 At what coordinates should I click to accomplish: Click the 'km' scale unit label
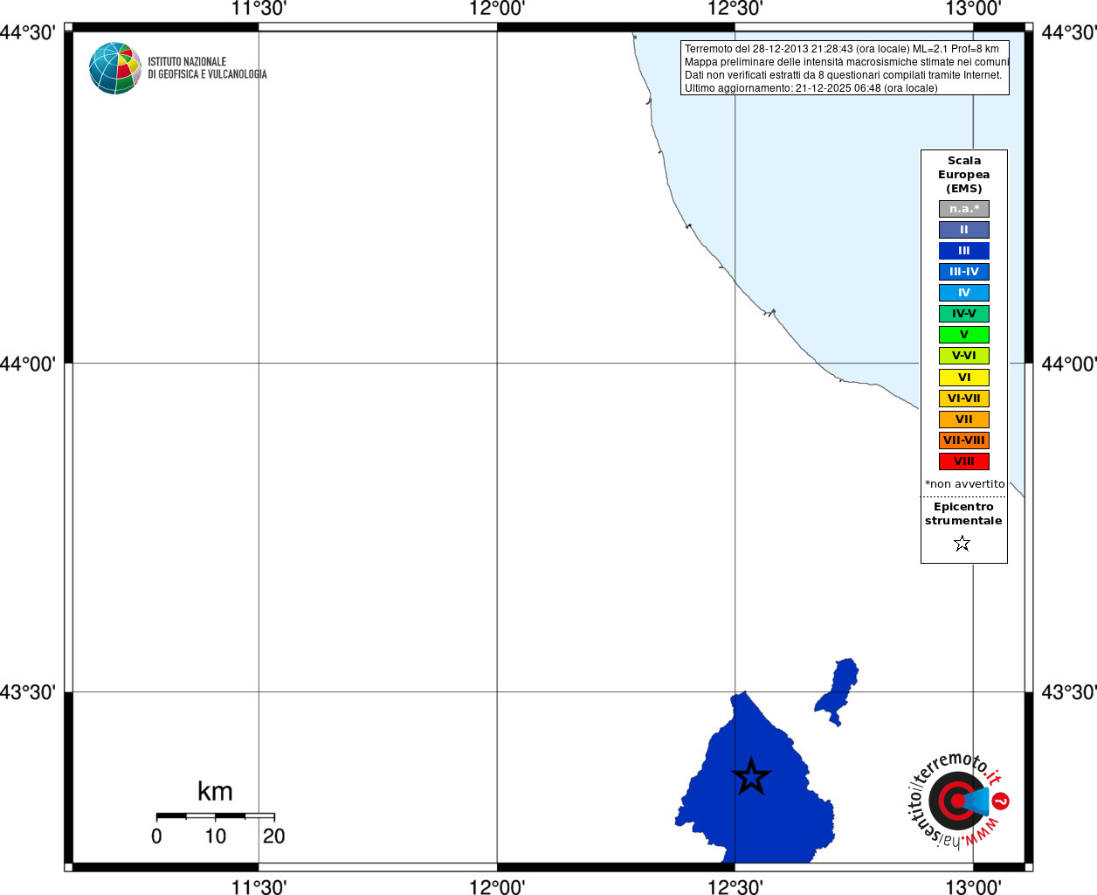click(x=215, y=791)
